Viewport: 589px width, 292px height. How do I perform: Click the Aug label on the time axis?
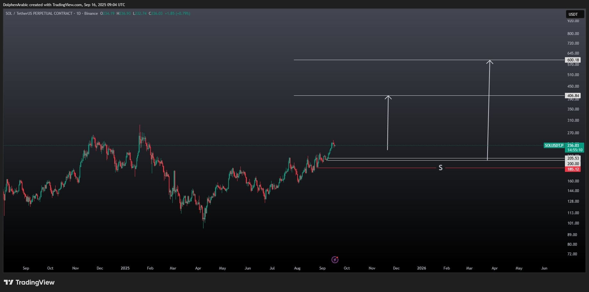coord(297,268)
